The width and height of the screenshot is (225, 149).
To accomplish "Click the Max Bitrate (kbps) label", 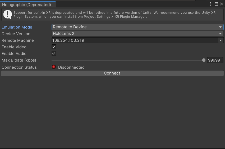I will click(19, 60).
